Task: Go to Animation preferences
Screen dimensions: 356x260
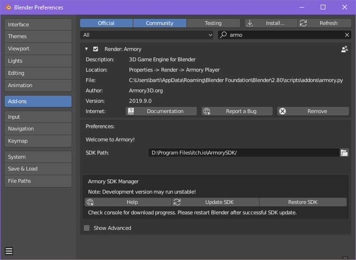Action: pos(38,85)
